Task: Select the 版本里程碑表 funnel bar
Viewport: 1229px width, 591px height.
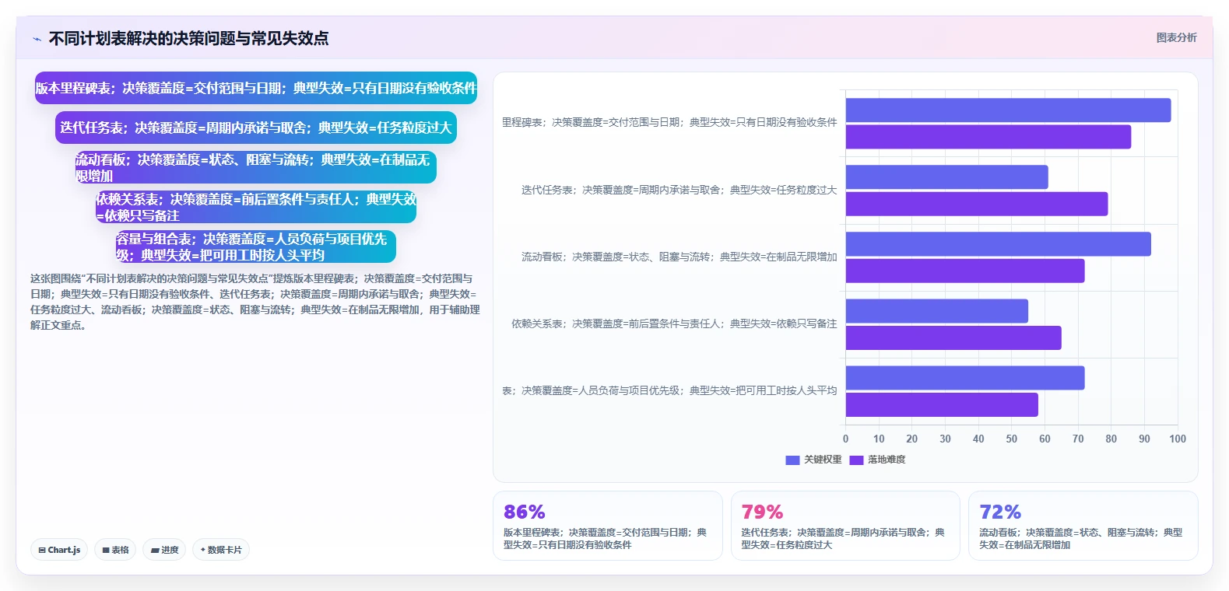Action: pyautogui.click(x=256, y=88)
